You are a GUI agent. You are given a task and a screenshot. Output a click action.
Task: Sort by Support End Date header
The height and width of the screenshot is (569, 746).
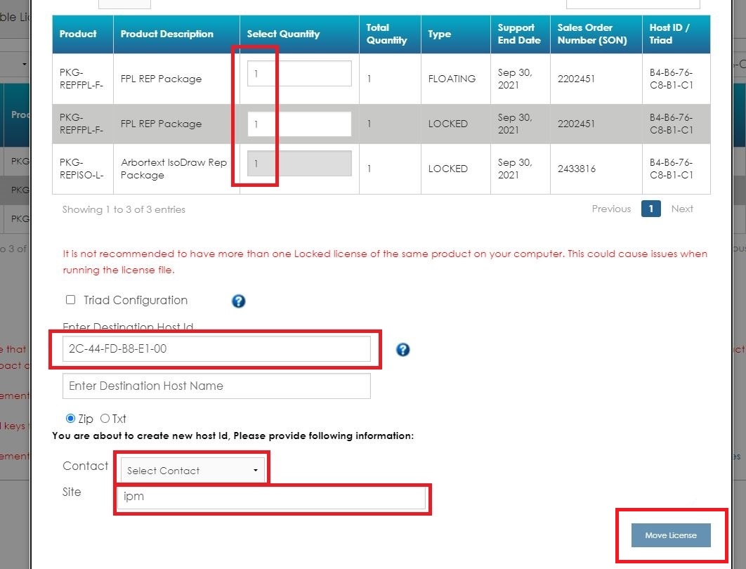tap(519, 34)
